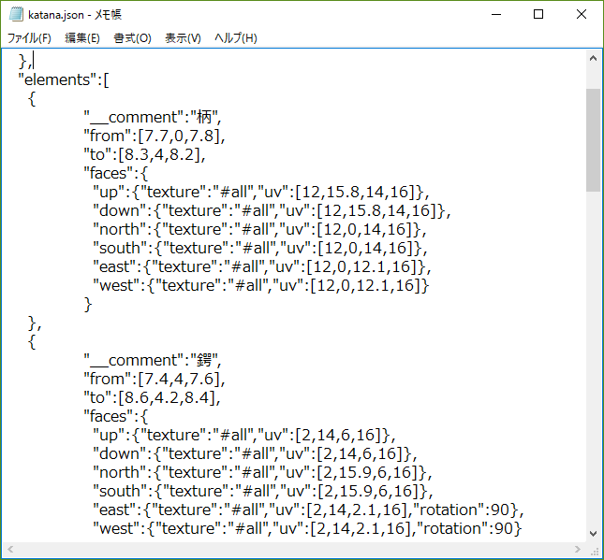Click the "to":[8.6,4.2,8.4] line
The width and height of the screenshot is (604, 560).
pos(152,397)
